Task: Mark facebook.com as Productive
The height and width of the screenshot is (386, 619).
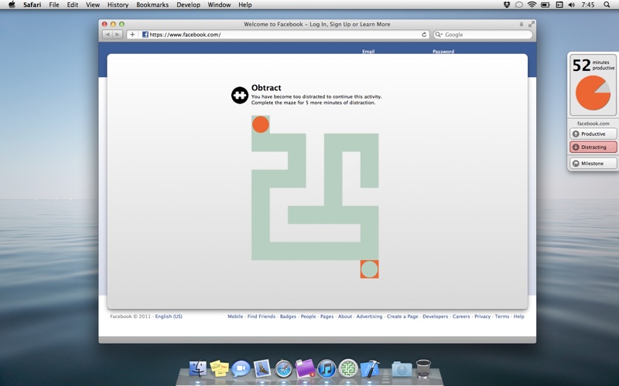Action: point(593,134)
